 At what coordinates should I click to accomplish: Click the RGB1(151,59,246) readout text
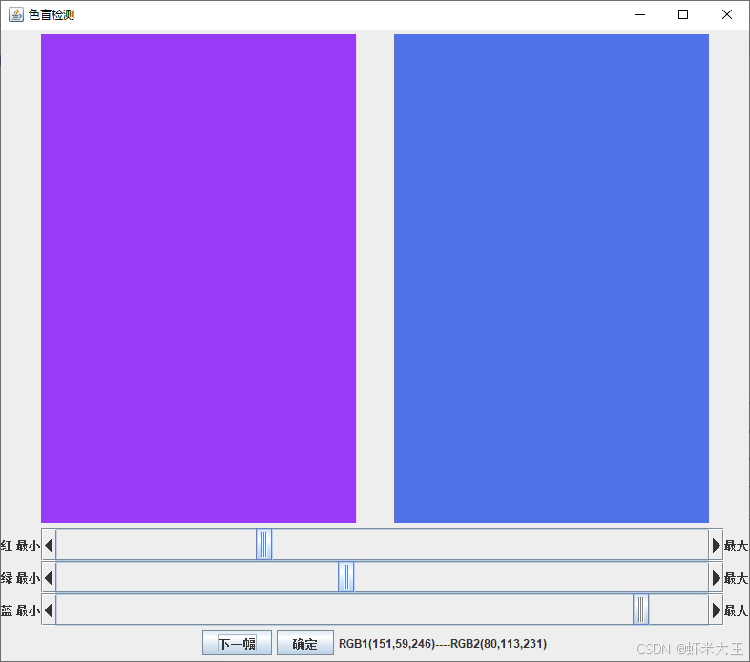pos(387,643)
